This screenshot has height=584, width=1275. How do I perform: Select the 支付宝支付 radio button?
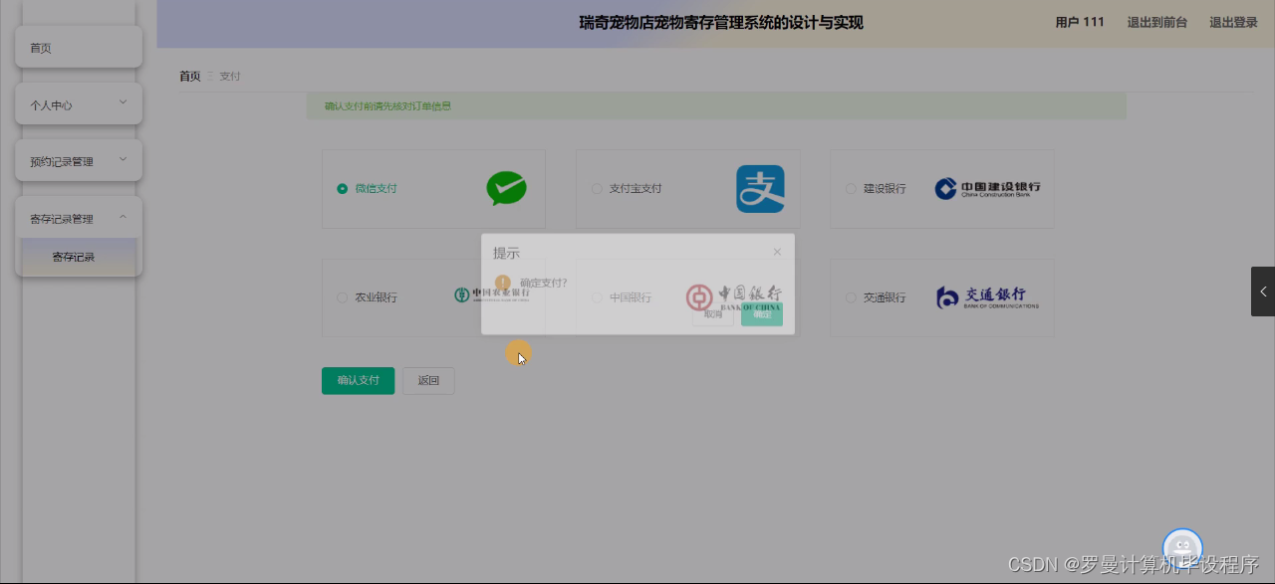(x=596, y=188)
